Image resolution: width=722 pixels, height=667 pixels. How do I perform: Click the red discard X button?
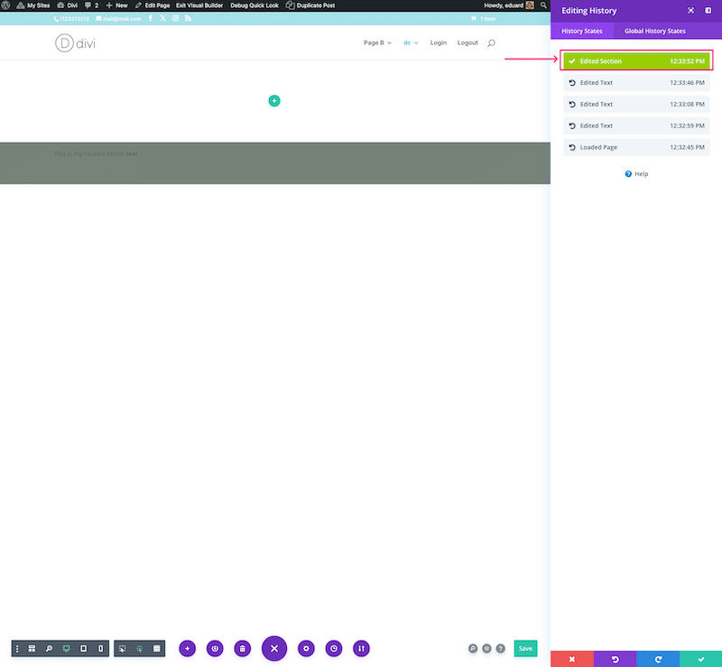[572, 659]
